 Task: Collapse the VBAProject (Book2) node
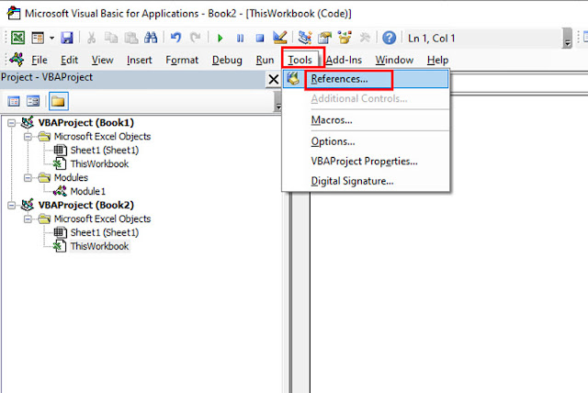[12, 206]
